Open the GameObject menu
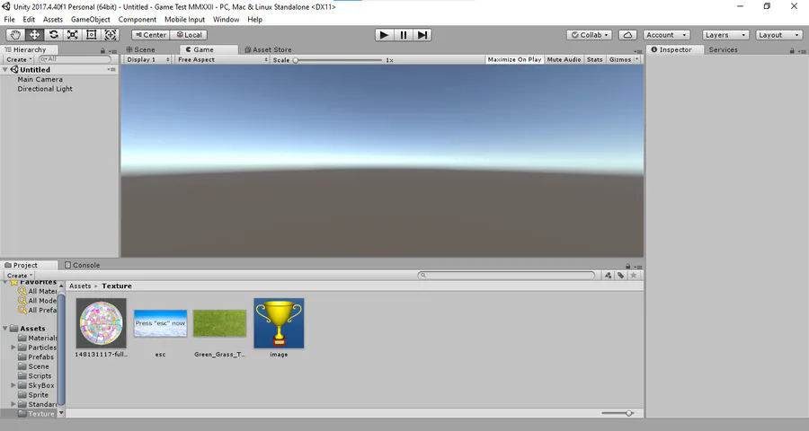The width and height of the screenshot is (809, 431). tap(90, 19)
